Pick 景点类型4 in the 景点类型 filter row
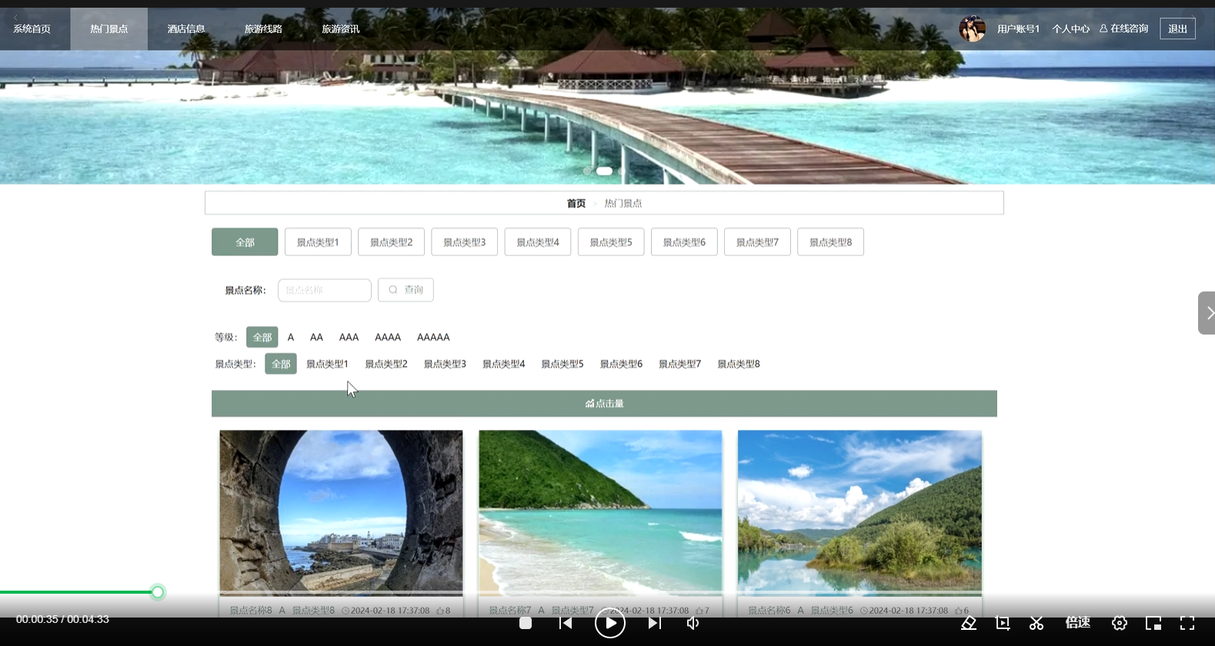This screenshot has height=646, width=1215. (503, 364)
